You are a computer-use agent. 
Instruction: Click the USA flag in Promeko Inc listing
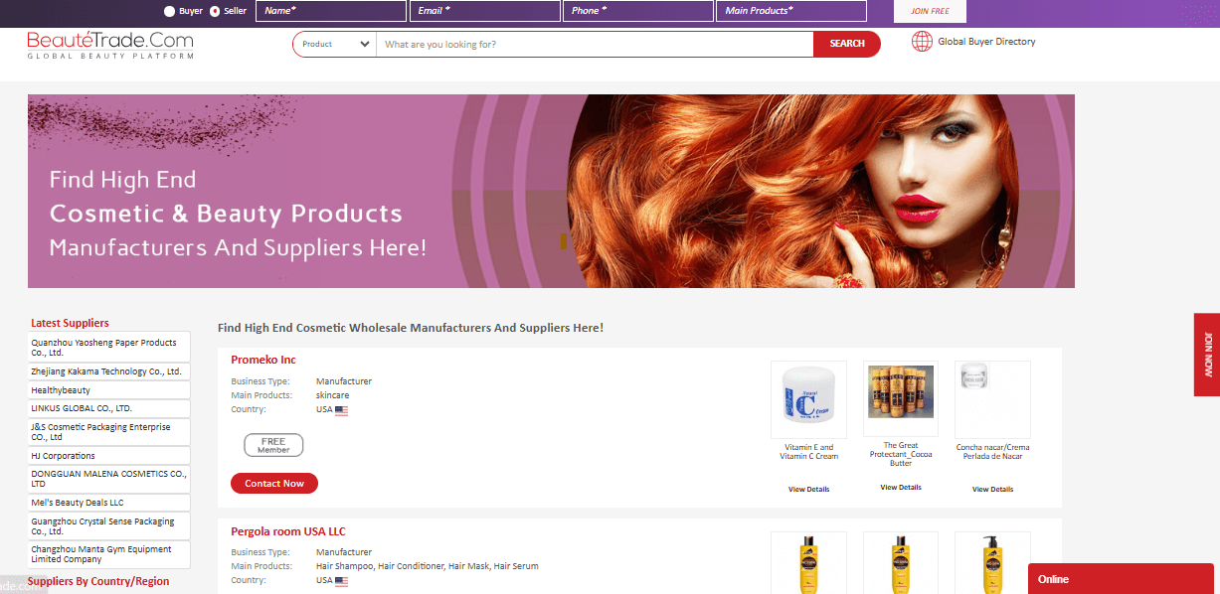coord(341,409)
